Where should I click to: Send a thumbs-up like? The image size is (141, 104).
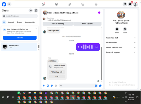tap(100, 86)
